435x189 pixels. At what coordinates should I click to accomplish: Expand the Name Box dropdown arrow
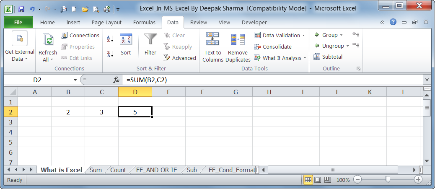click(x=75, y=80)
